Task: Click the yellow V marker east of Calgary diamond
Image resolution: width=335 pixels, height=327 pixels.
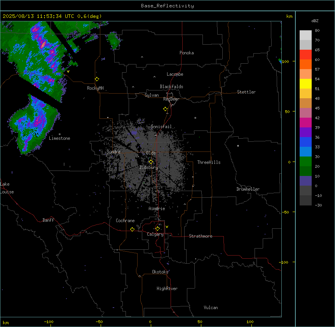Action: 167,227
